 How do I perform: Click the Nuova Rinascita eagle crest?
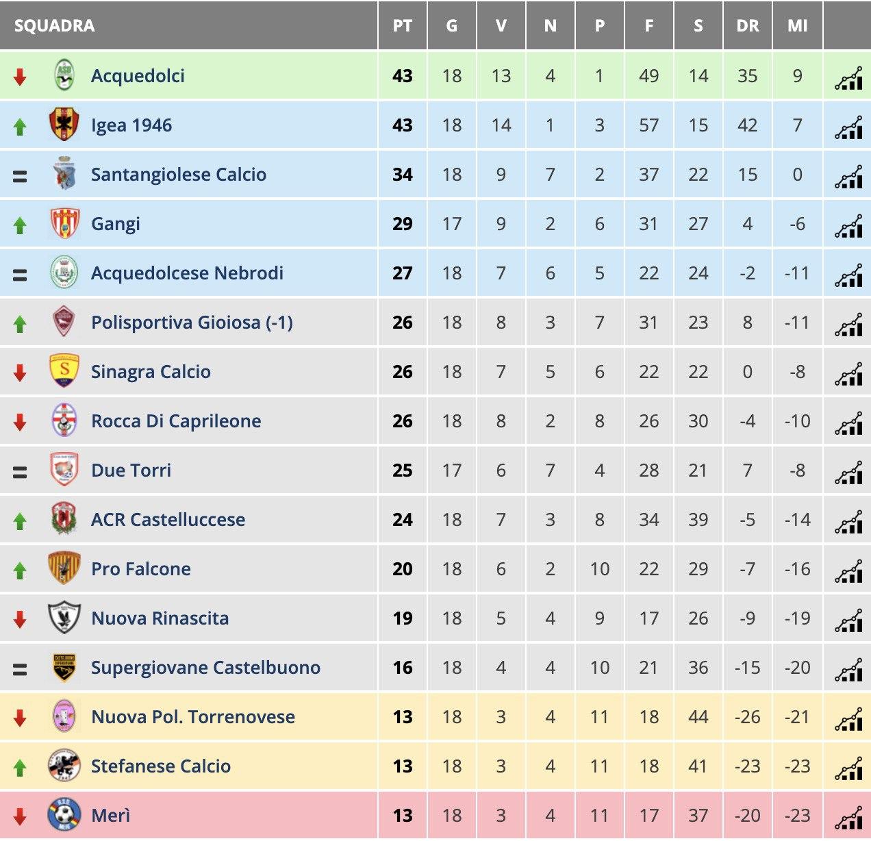tap(65, 618)
